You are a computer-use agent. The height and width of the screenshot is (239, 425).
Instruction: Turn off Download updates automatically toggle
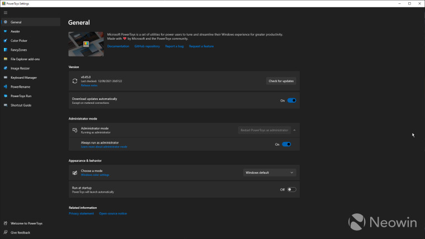291,101
